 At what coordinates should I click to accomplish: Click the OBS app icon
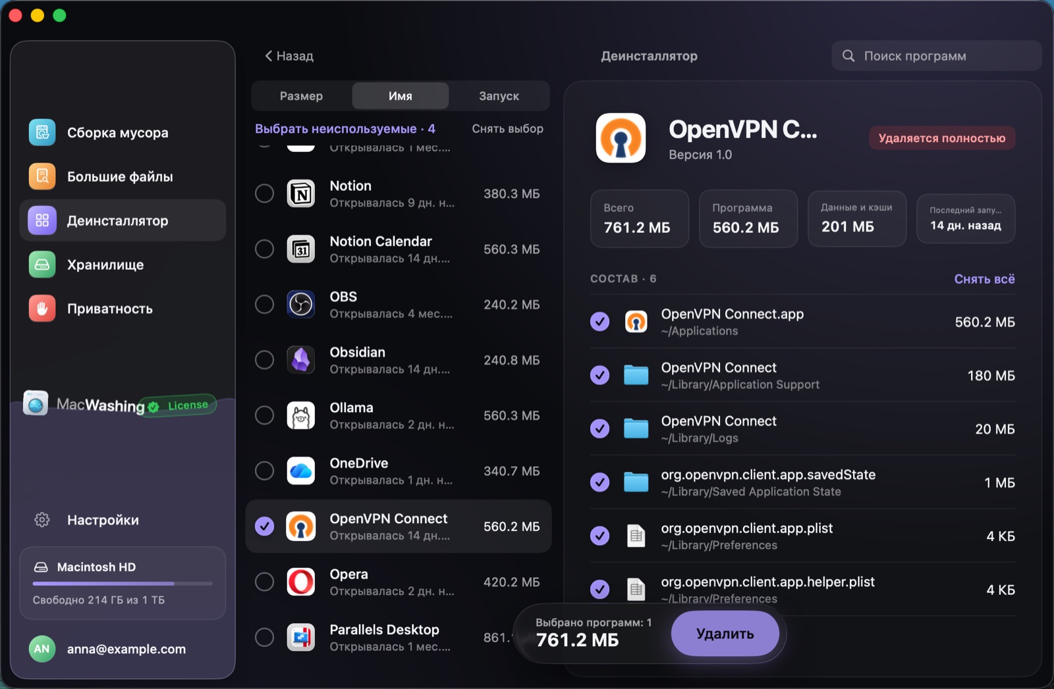click(301, 304)
